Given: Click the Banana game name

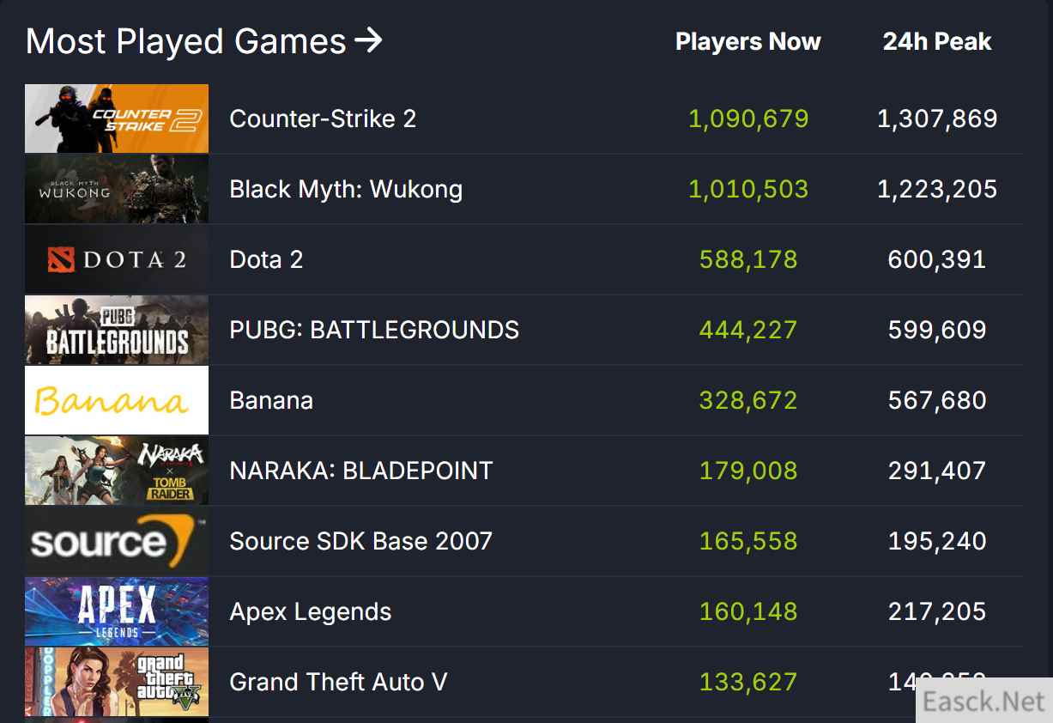Looking at the screenshot, I should [271, 400].
